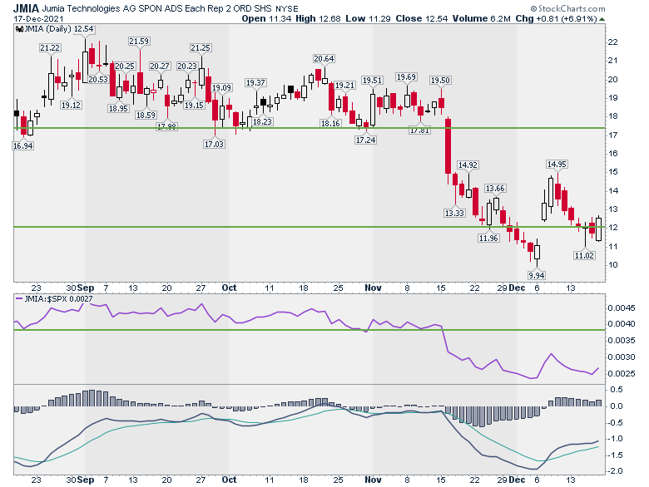Click the 11.02 low price label

(x=584, y=255)
